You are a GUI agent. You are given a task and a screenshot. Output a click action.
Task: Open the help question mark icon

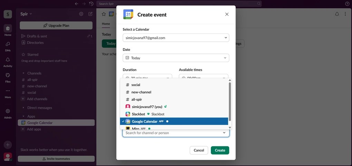click(347, 3)
